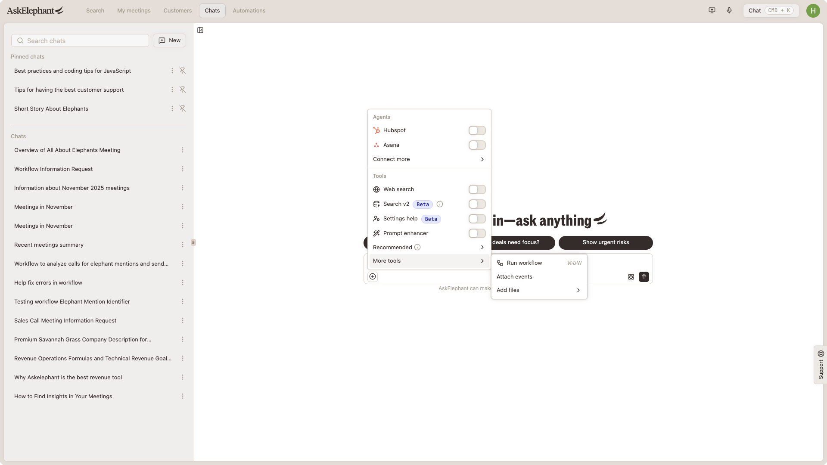Click the send arrow button

(x=644, y=277)
